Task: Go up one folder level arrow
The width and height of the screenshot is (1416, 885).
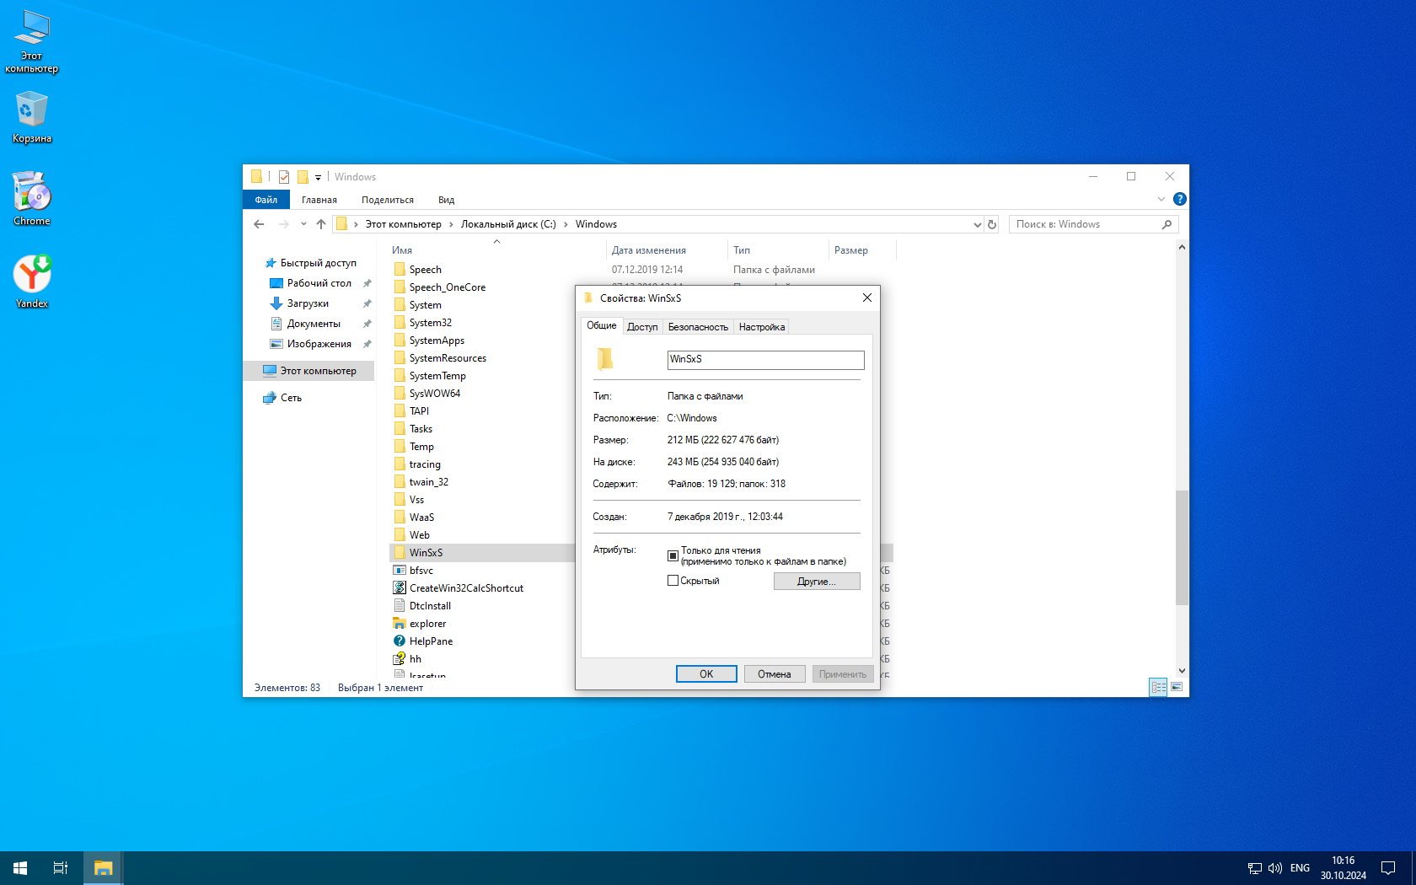Action: point(321,224)
